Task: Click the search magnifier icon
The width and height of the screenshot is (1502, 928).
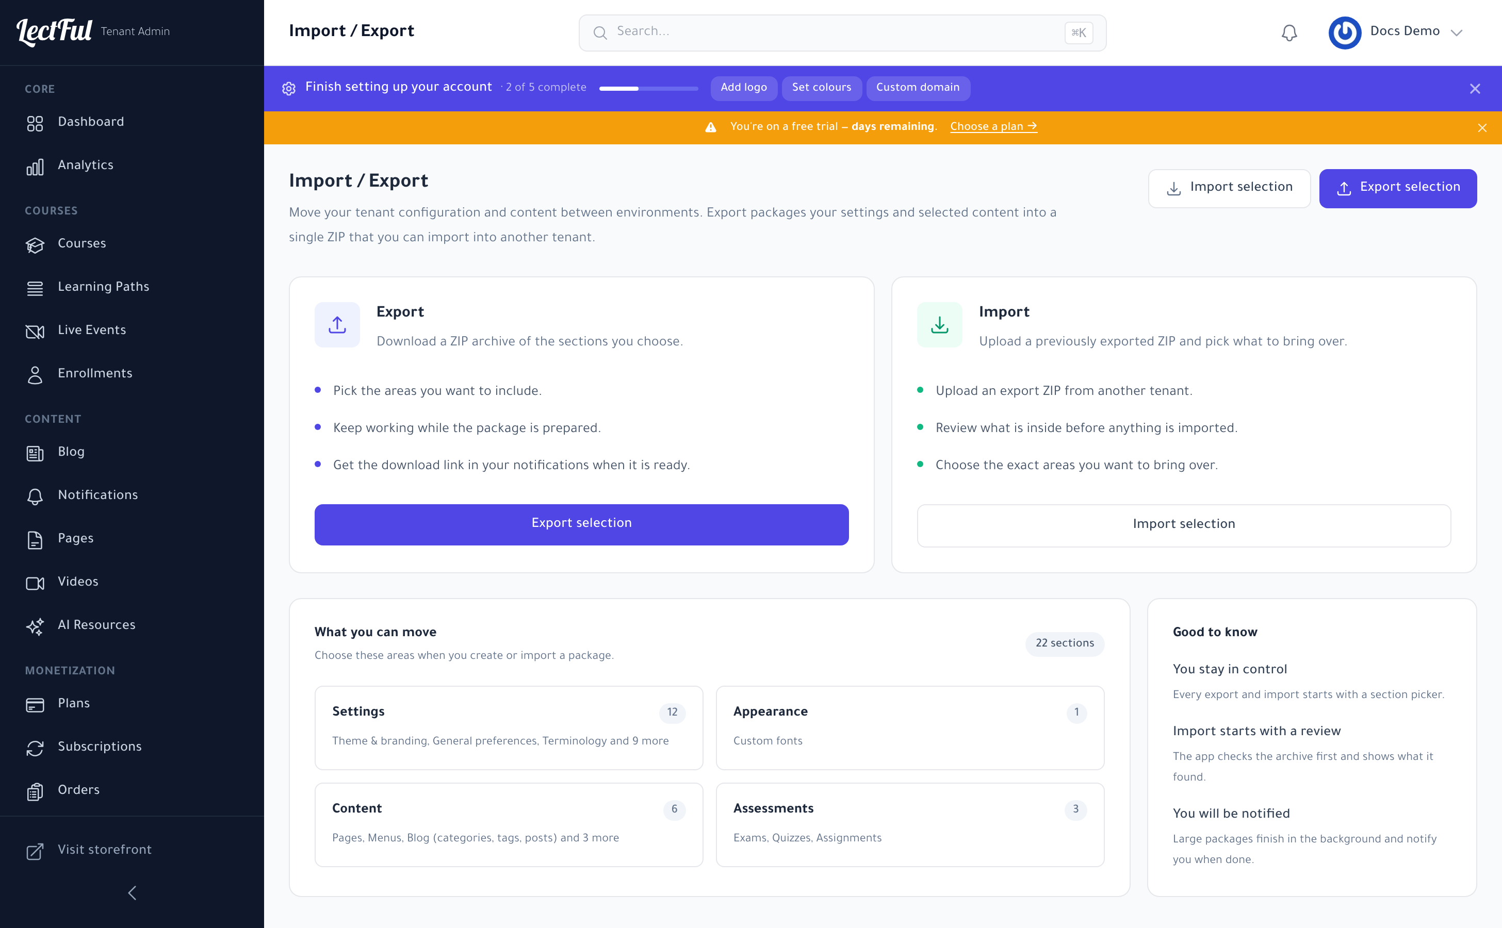Action: tap(600, 32)
